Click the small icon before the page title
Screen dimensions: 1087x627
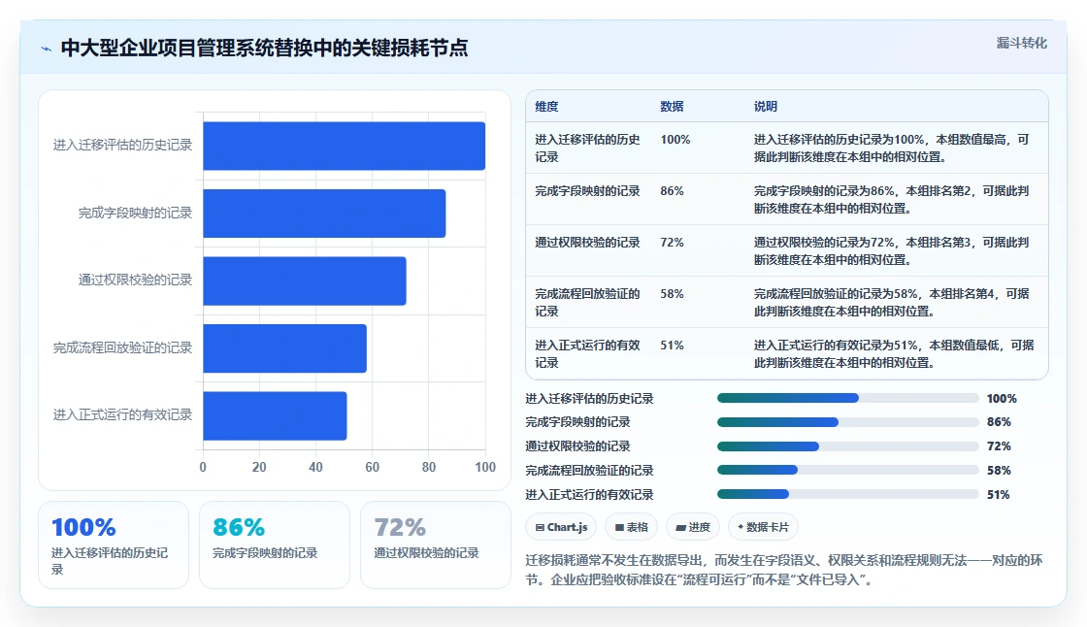pyautogui.click(x=47, y=49)
